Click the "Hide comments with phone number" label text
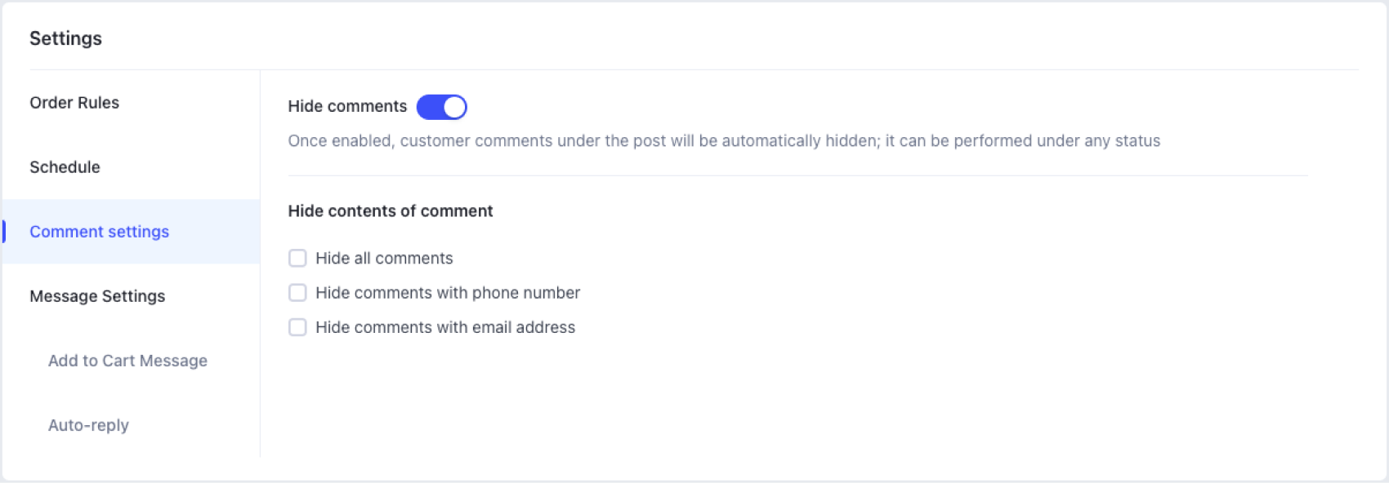The width and height of the screenshot is (1389, 483). tap(448, 293)
